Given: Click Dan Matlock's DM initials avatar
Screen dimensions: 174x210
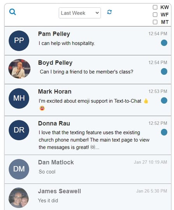Looking at the screenshot, I should pyautogui.click(x=19, y=169).
